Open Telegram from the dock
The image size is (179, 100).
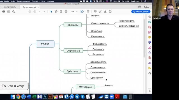(77, 97)
